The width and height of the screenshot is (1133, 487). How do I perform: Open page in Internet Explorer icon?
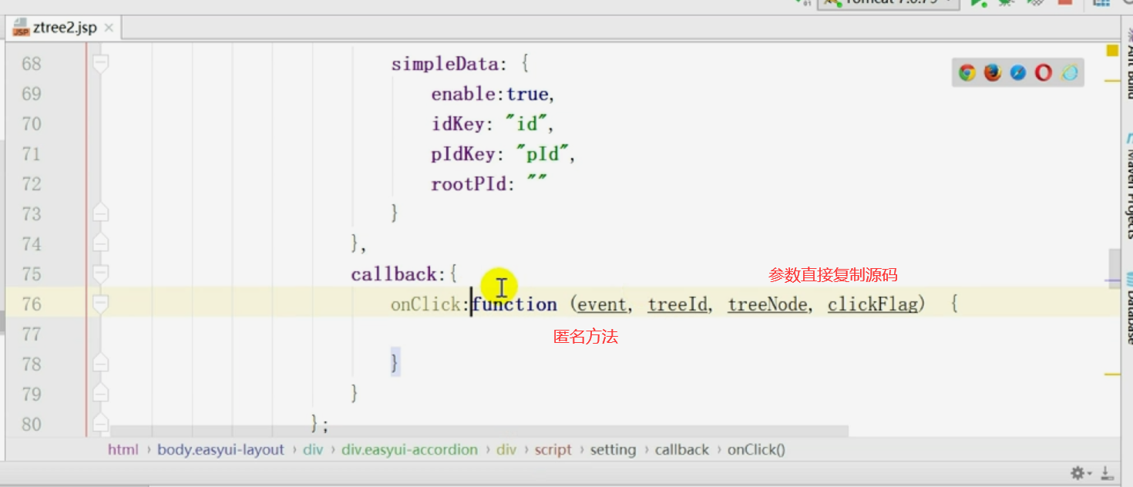pos(1070,73)
